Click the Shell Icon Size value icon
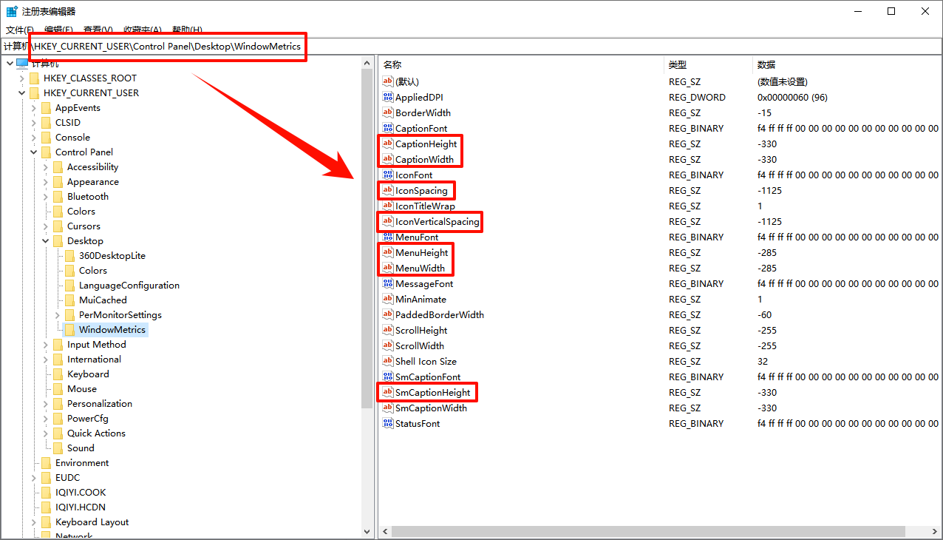943x540 pixels. (388, 362)
